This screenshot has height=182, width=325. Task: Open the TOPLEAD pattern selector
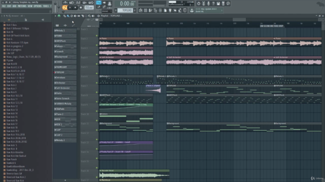point(125,10)
